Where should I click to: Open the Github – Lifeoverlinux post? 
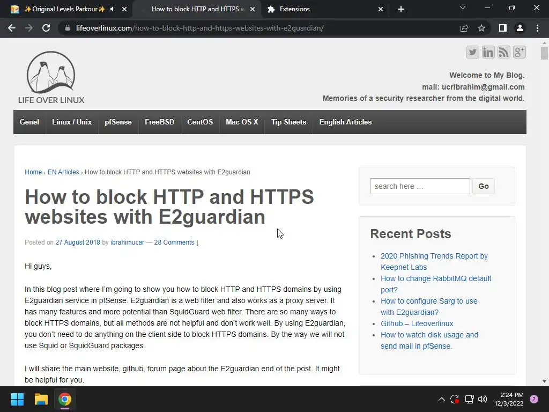(x=417, y=323)
